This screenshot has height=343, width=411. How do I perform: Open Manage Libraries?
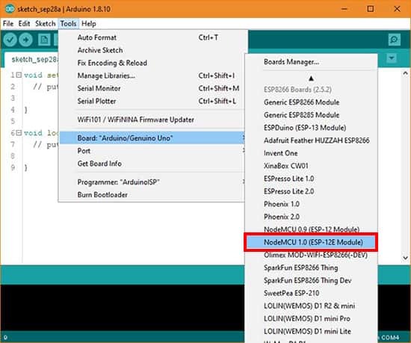click(152, 75)
